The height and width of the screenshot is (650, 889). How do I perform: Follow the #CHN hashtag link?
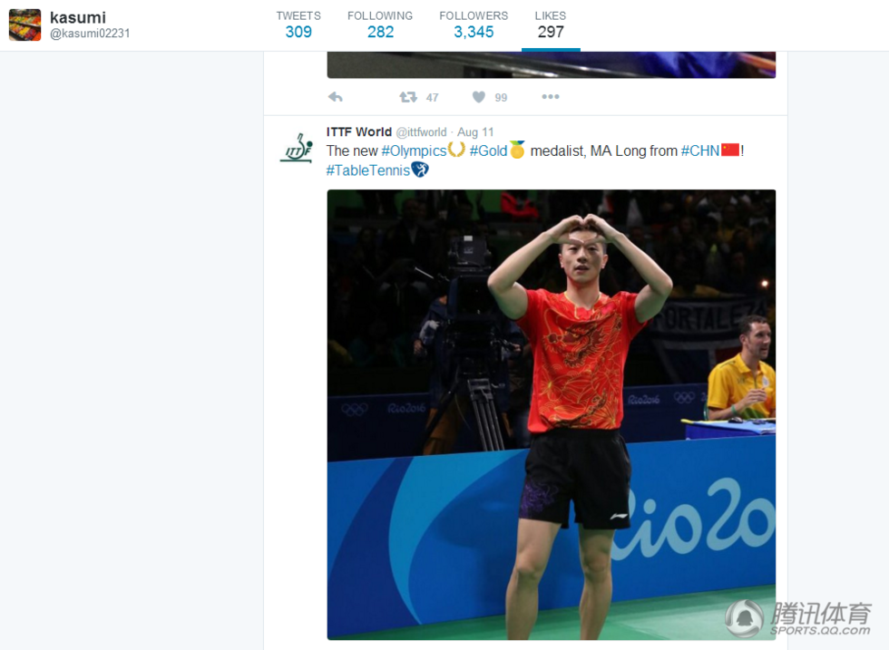tap(700, 150)
